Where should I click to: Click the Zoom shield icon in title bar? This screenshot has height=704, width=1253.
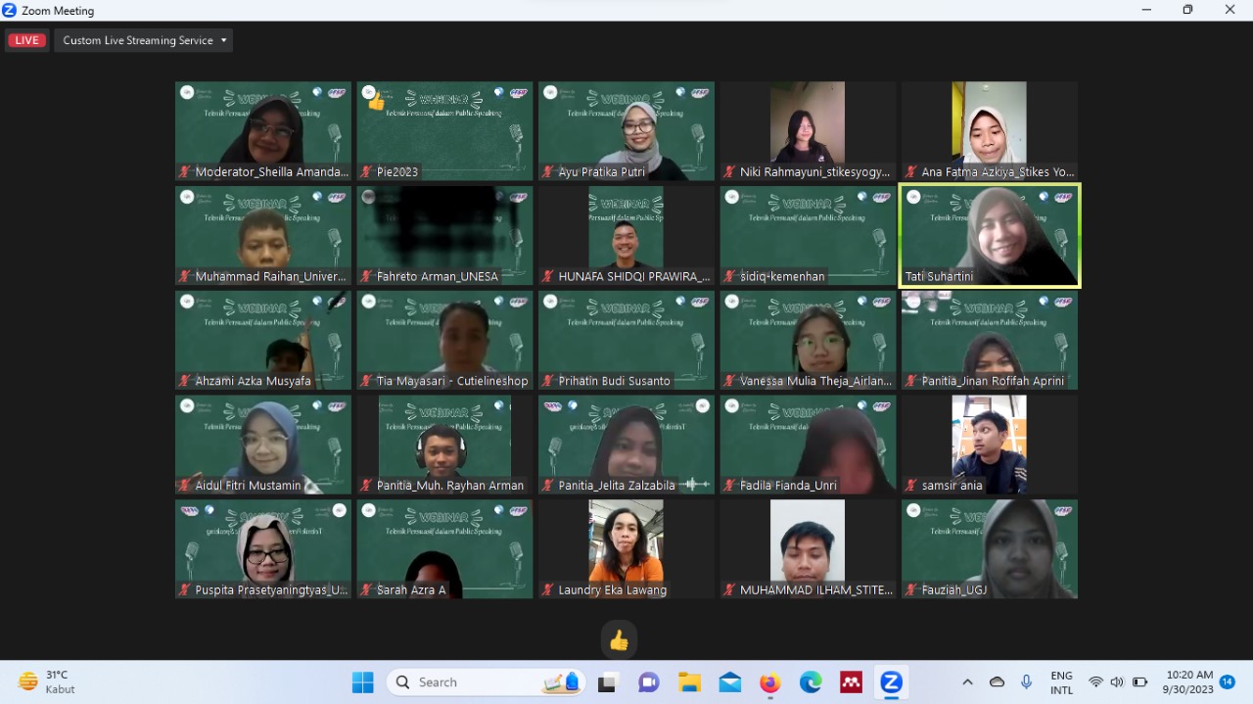(10, 11)
